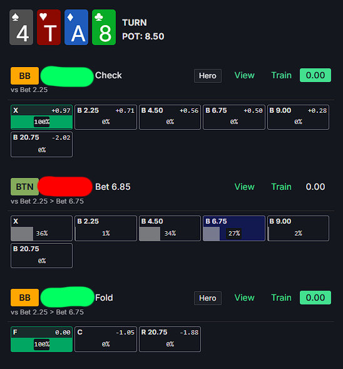Select the X 100% check action box
343x369 pixels.
tap(41, 117)
